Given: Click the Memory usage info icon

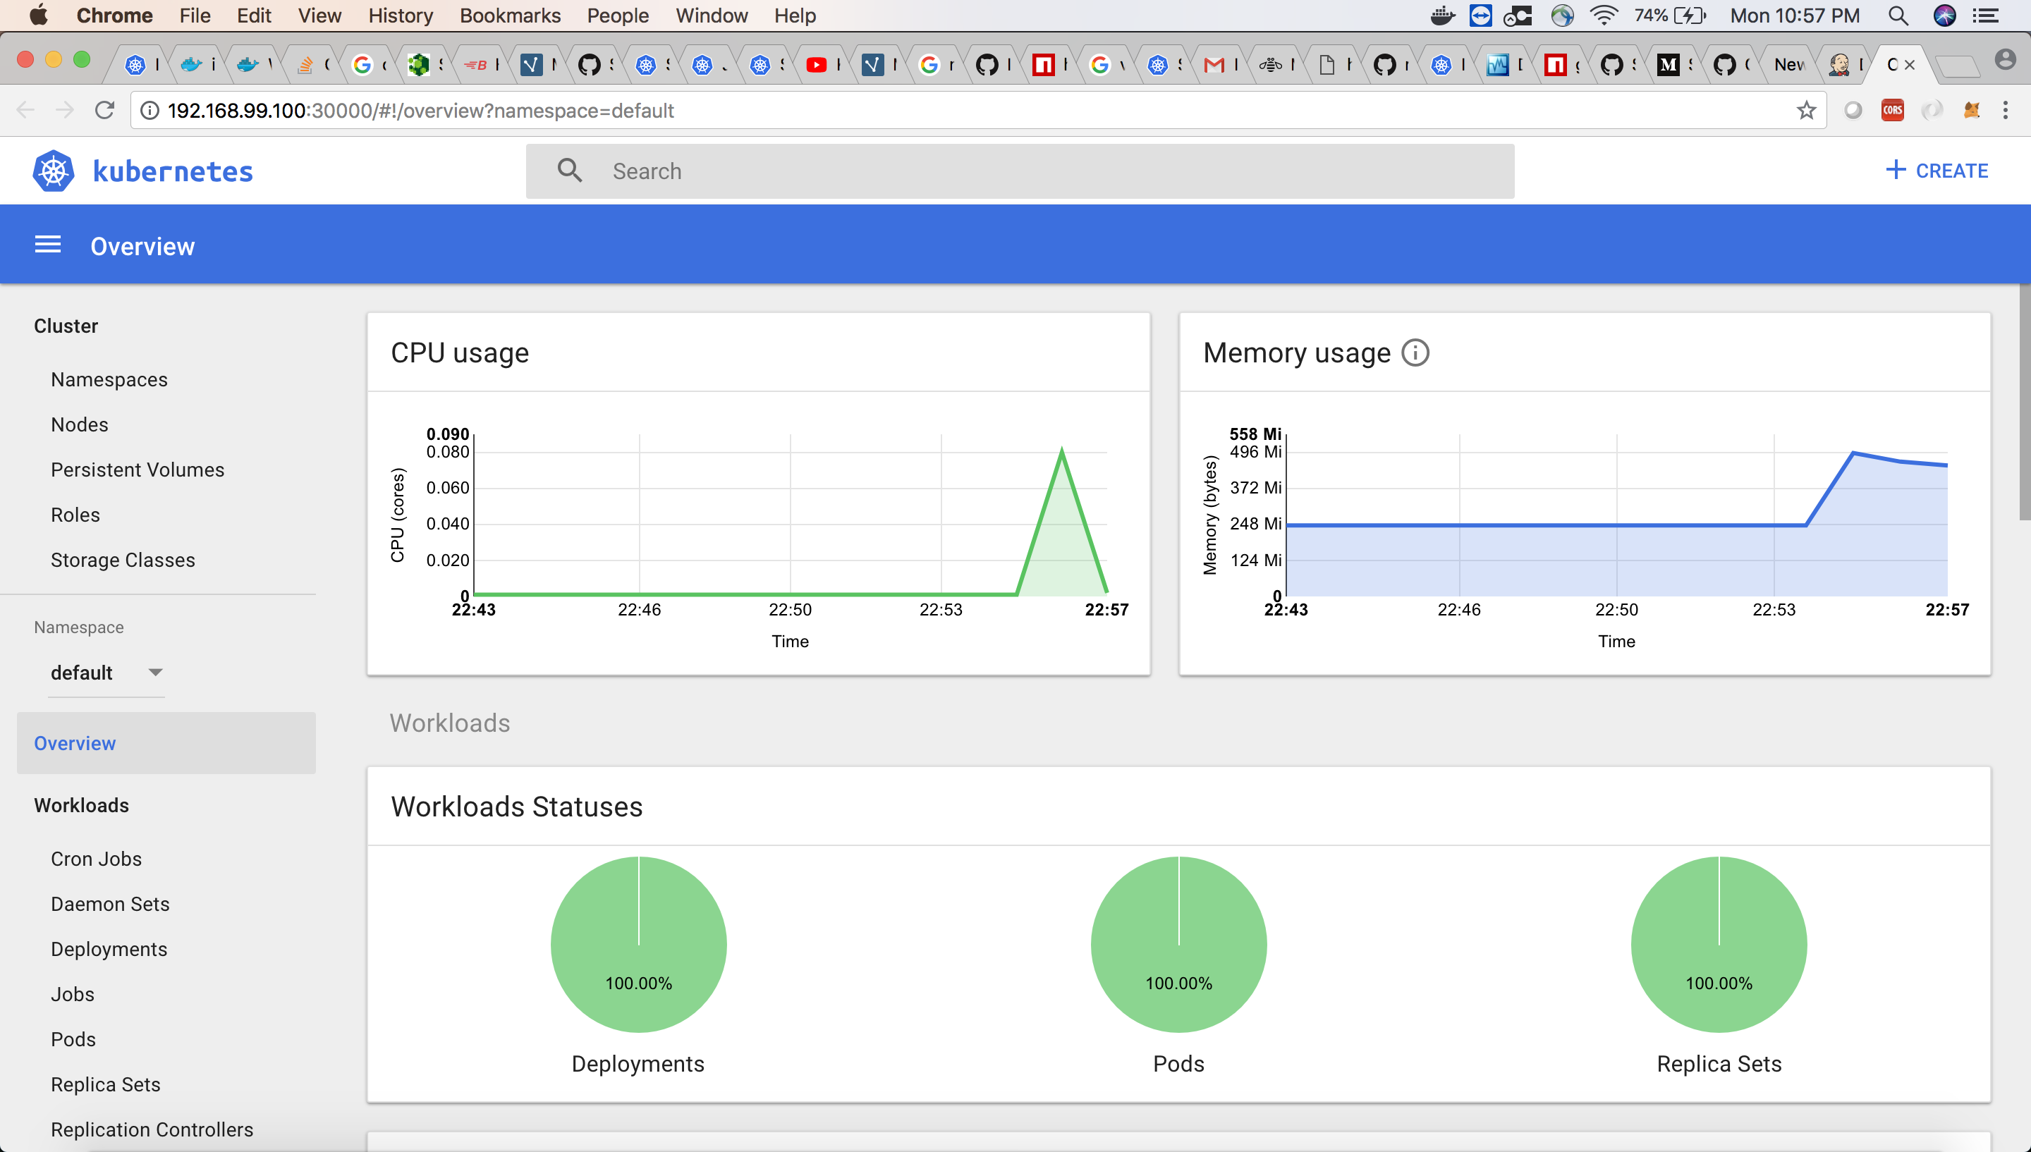Looking at the screenshot, I should [1415, 352].
